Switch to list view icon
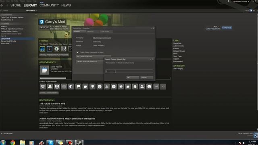The image size is (258, 145). coord(254,10)
